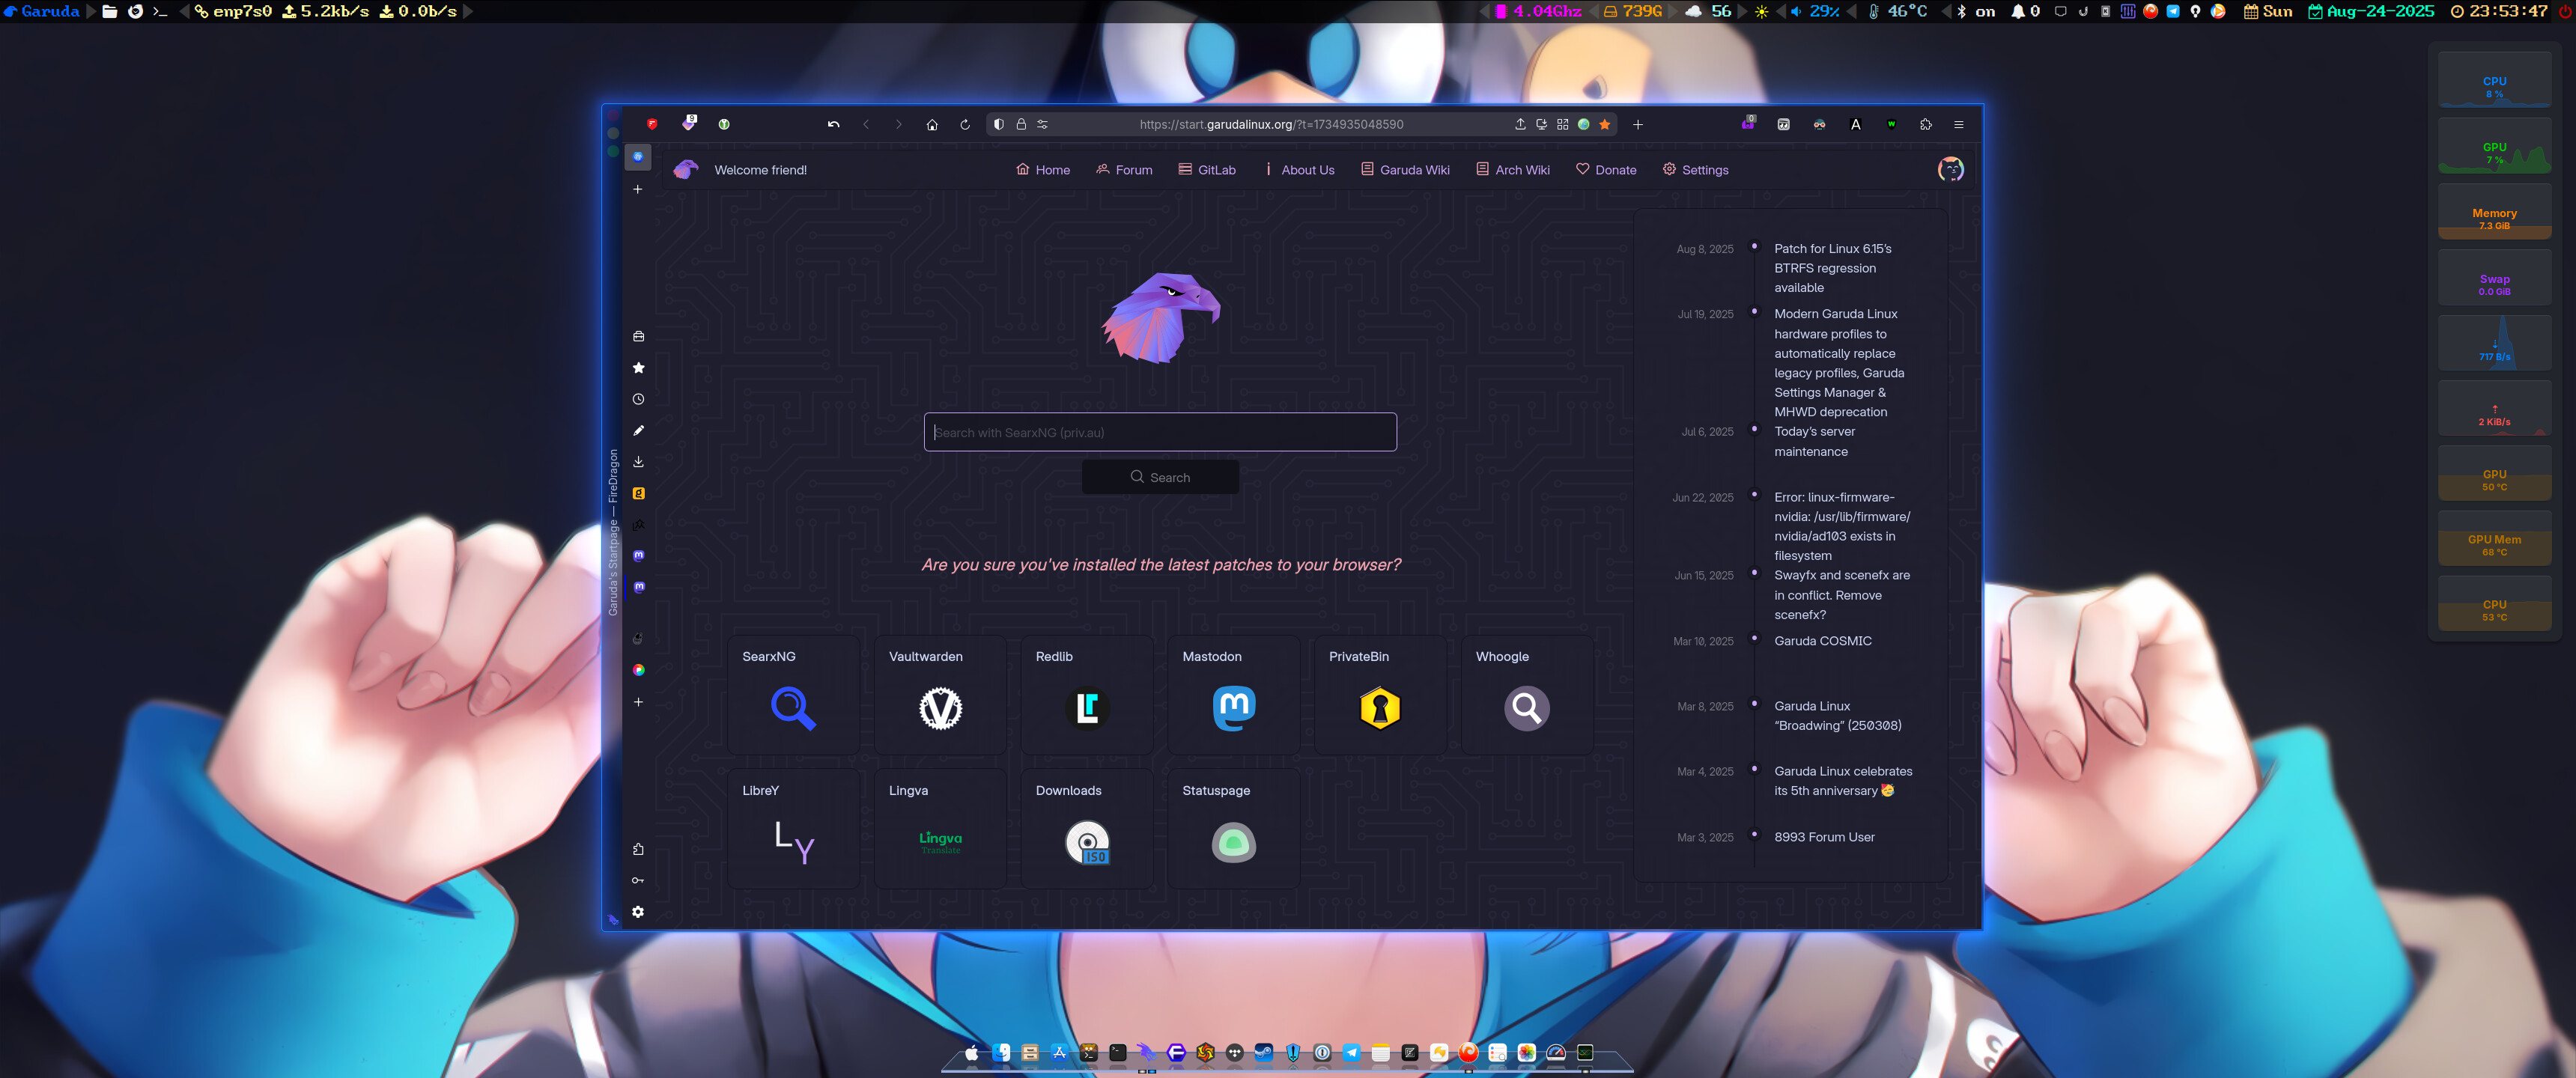Click the sidebar history clock icon
The height and width of the screenshot is (1078, 2576).
click(638, 399)
